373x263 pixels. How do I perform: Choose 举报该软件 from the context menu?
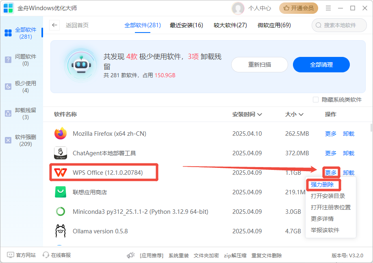(x=325, y=230)
